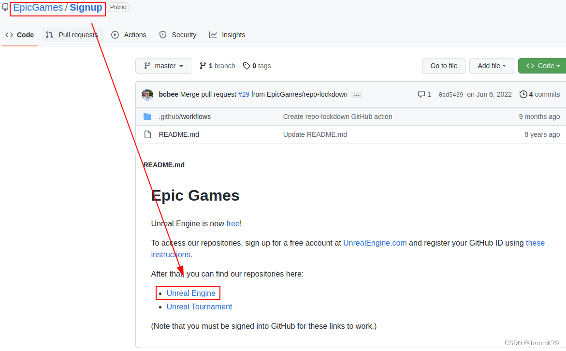Click the 'on Jun 6, 2022' commit date

489,95
